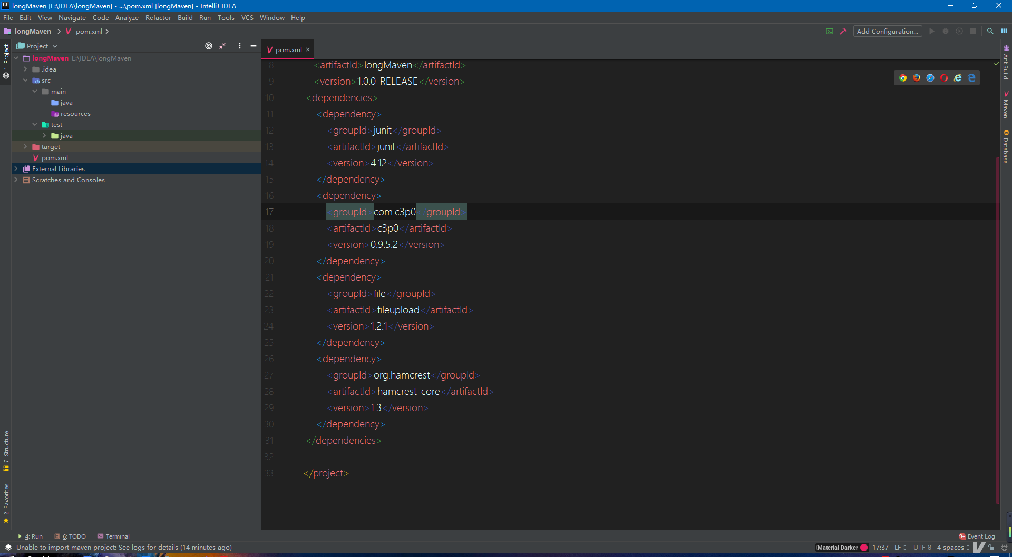This screenshot has width=1012, height=557.
Task: Open the Ant Build tool window
Action: point(1006,62)
